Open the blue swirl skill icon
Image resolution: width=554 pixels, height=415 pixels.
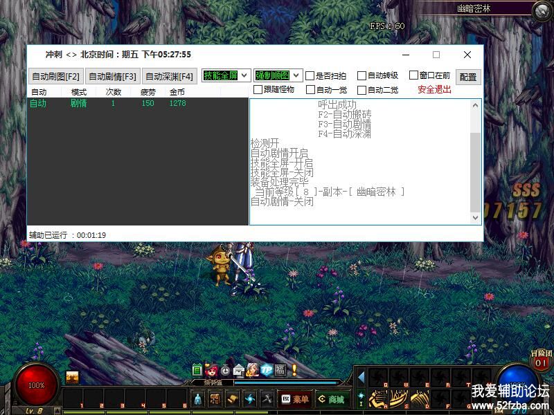(249, 399)
